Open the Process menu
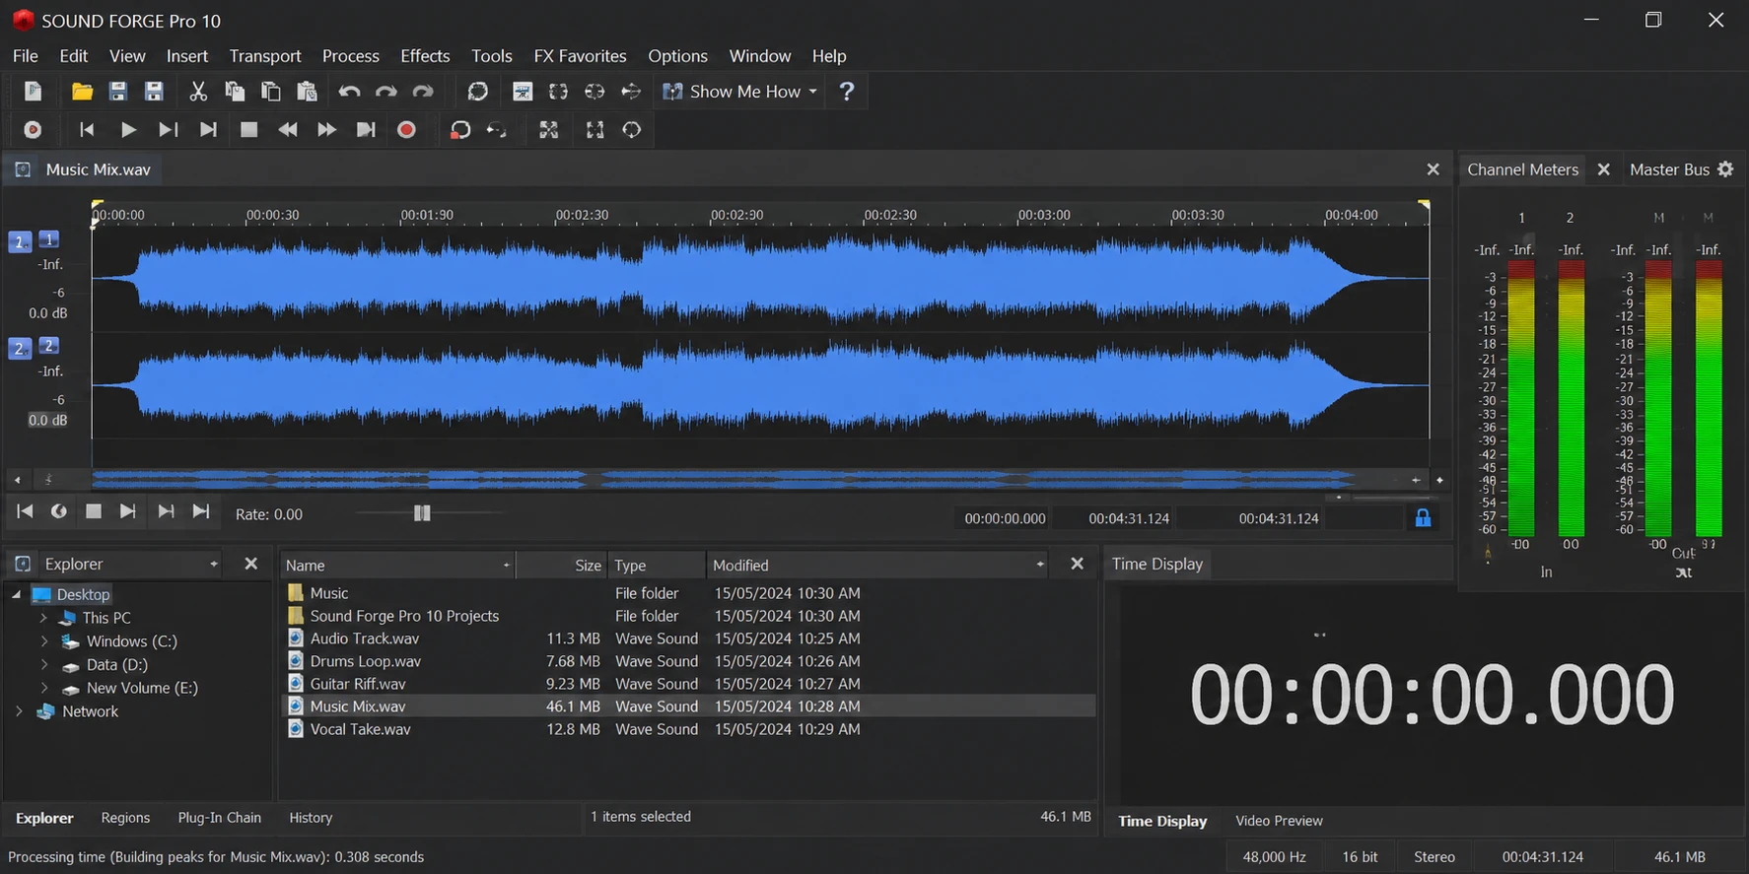The image size is (1749, 874). (x=351, y=56)
